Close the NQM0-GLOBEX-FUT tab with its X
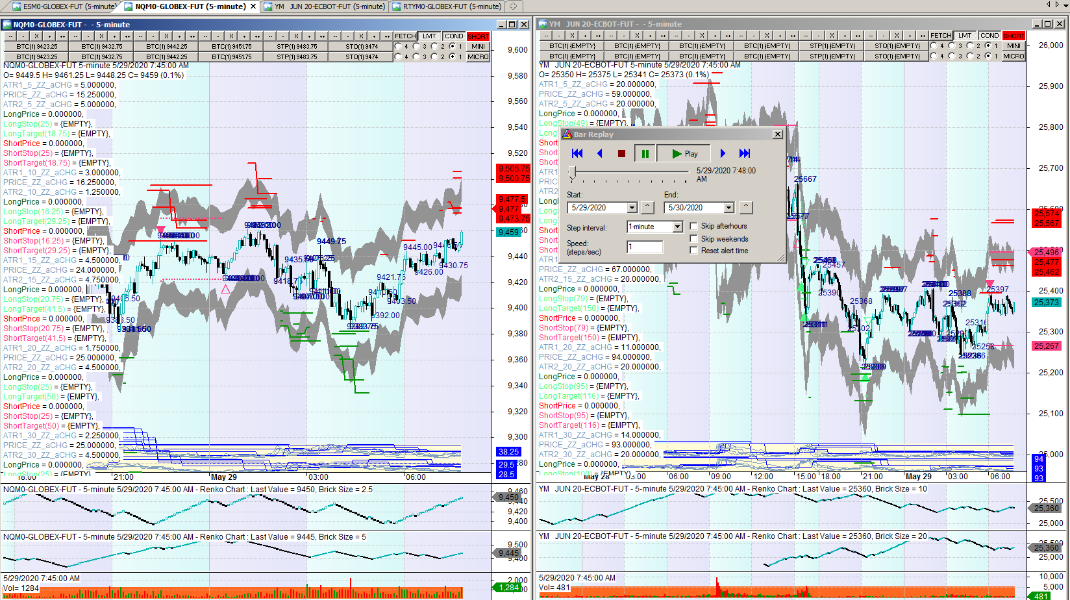 point(253,6)
